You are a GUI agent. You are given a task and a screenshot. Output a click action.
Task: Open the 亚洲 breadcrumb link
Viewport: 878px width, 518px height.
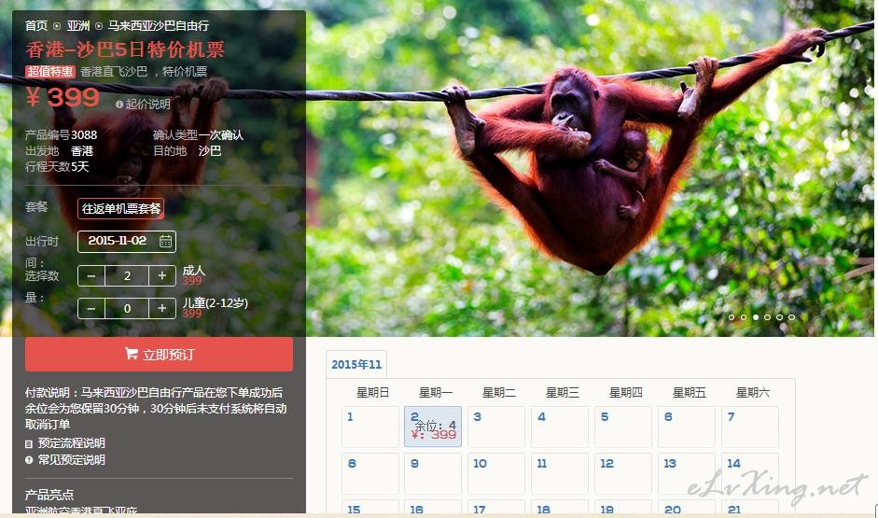click(77, 26)
